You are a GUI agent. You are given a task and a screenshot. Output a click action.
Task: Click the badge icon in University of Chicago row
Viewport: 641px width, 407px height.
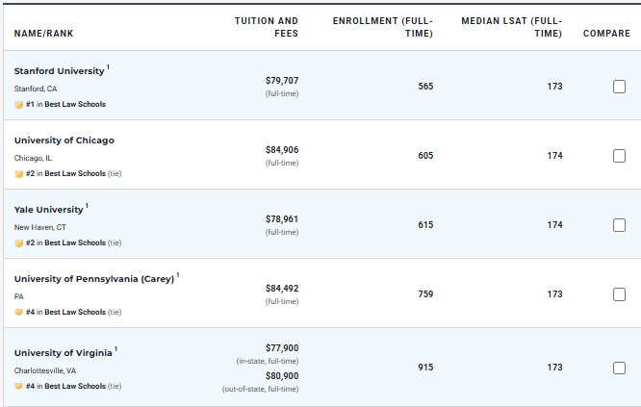tap(18, 173)
